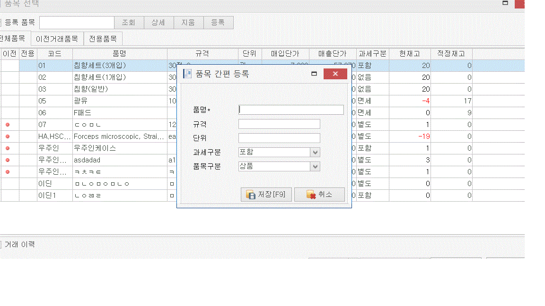Click the red dot marker in row 07

(7, 125)
